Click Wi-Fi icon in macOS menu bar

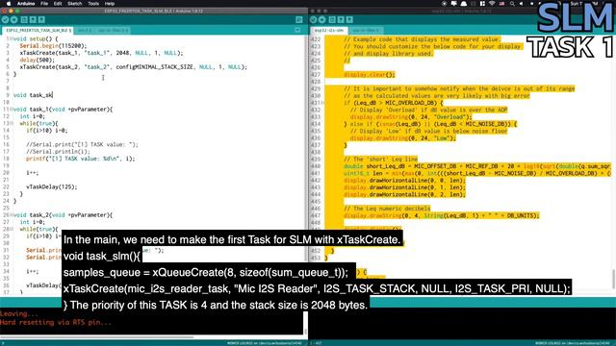[x=492, y=4]
